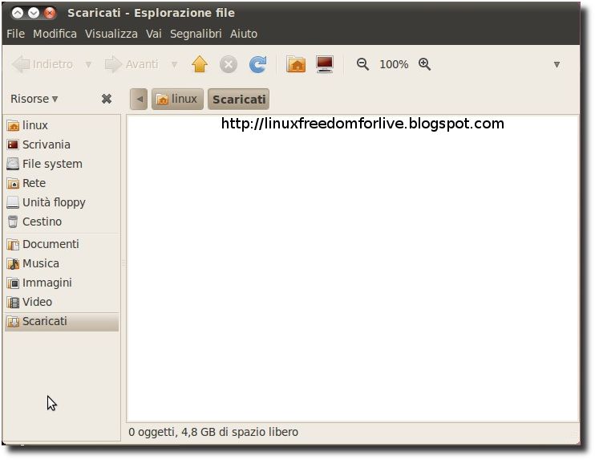Open the File menu

tap(15, 34)
